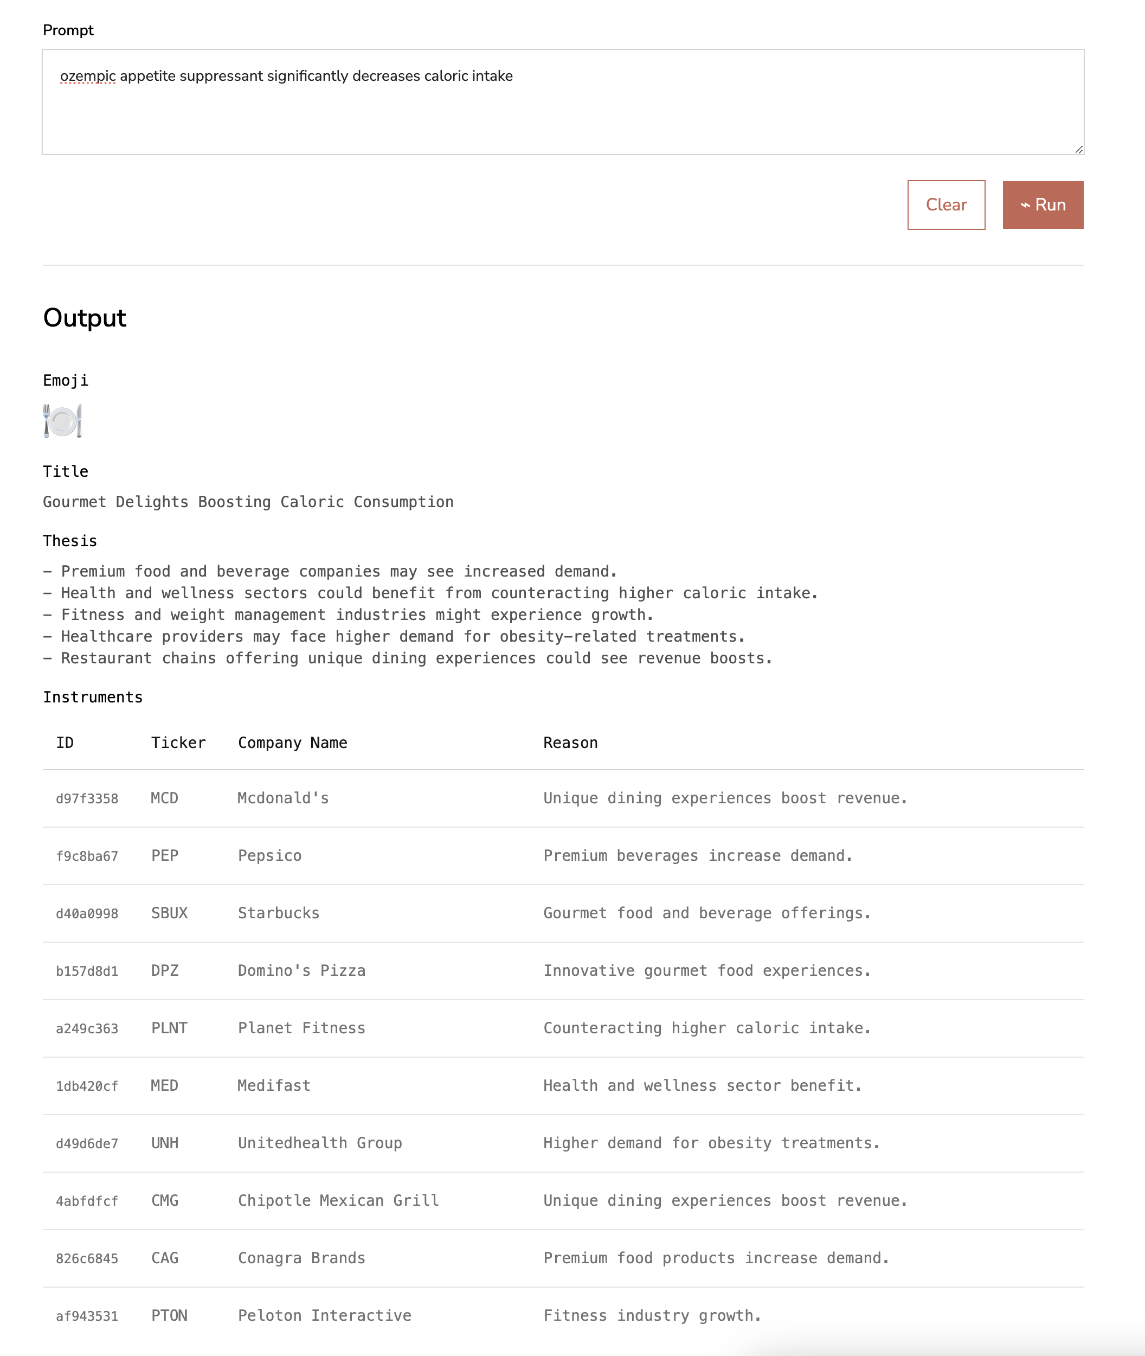1145x1356 pixels.
Task: Click company name 'Chipotle Mexican Grill'
Action: point(338,1200)
